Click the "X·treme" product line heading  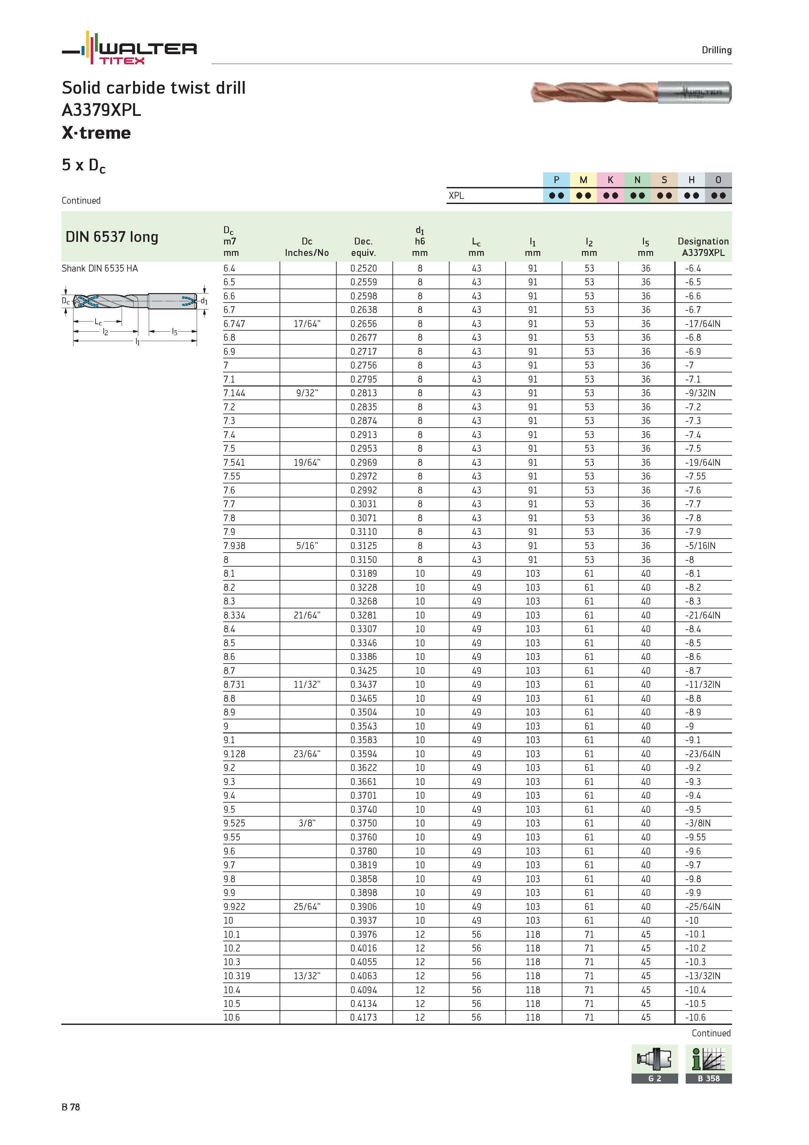pyautogui.click(x=96, y=133)
